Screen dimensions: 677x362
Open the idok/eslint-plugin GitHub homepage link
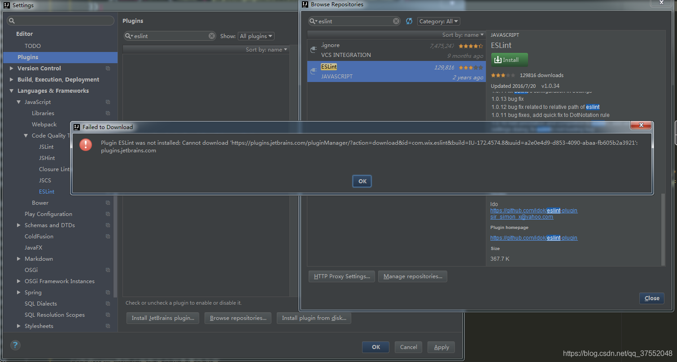533,237
